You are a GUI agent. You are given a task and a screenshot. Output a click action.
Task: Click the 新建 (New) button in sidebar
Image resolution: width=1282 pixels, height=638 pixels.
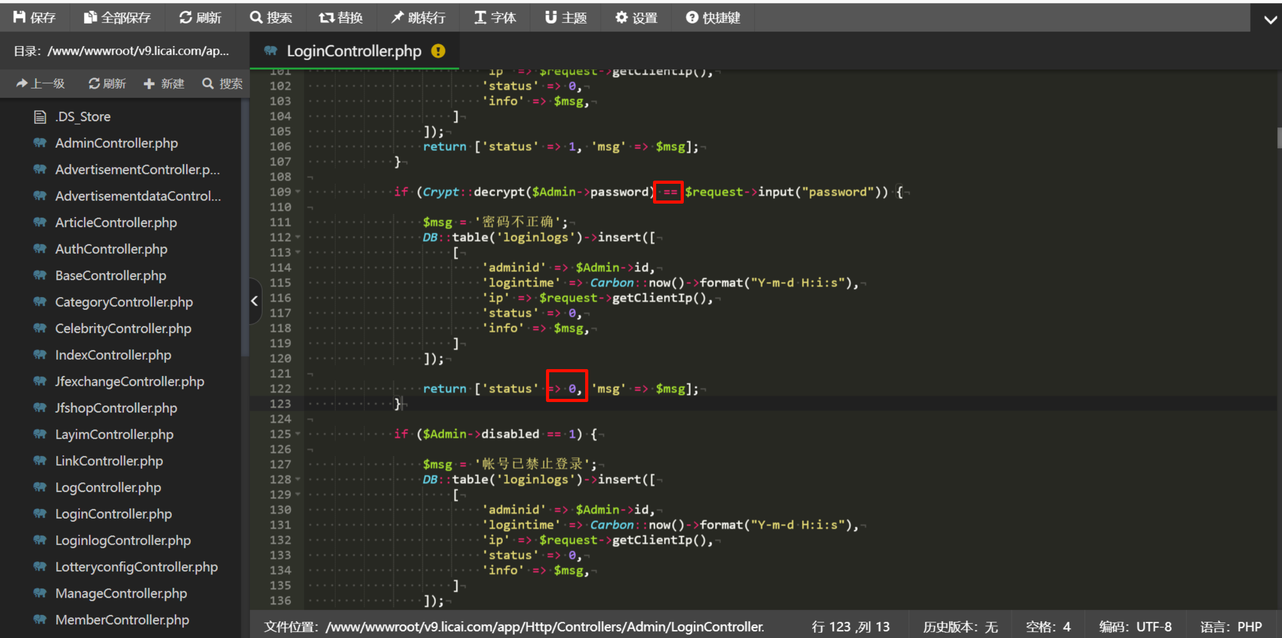[x=164, y=84]
